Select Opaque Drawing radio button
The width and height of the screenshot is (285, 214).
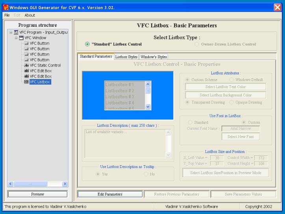231,102
